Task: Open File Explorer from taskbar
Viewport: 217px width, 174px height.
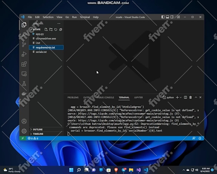Action: point(131,170)
